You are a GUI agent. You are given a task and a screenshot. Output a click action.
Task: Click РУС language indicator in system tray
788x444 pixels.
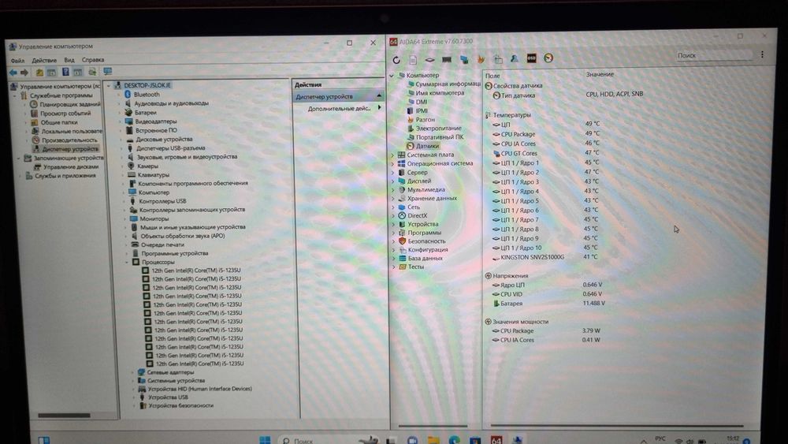(660, 439)
